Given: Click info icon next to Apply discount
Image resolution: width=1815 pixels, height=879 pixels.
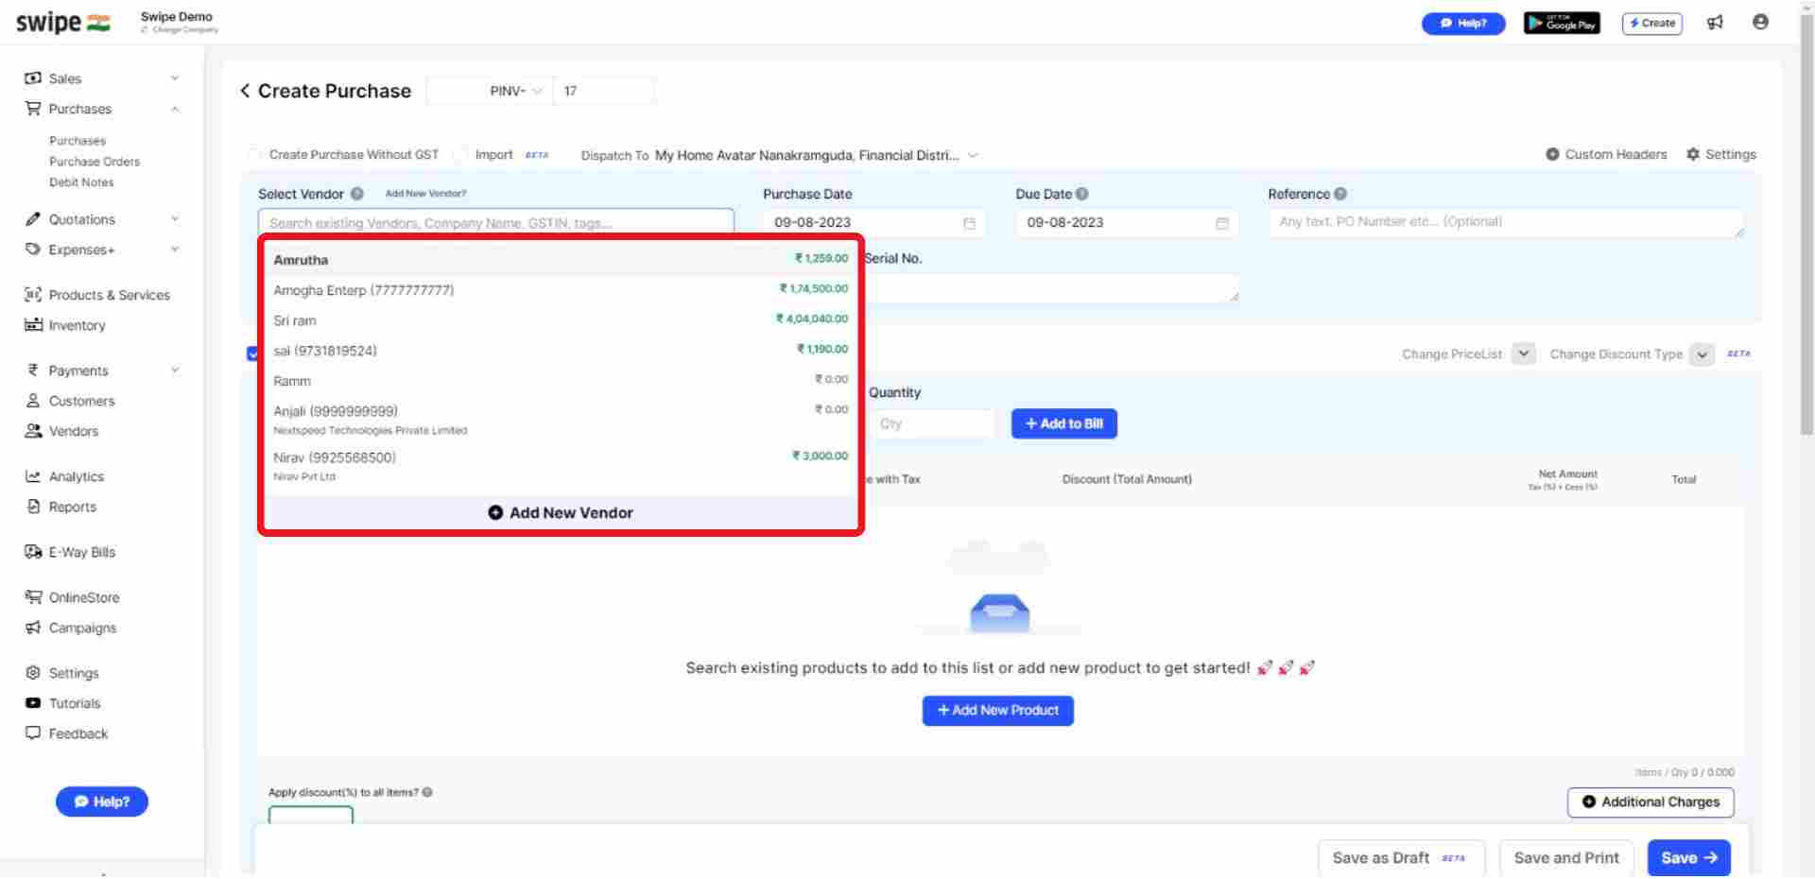Looking at the screenshot, I should (427, 793).
